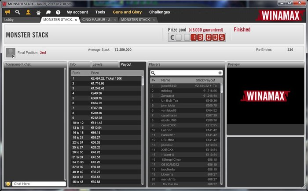Viewport: 308px width, 191px height.
Task: Click the 10 to 12 payout row
Action: (x=106, y=123)
